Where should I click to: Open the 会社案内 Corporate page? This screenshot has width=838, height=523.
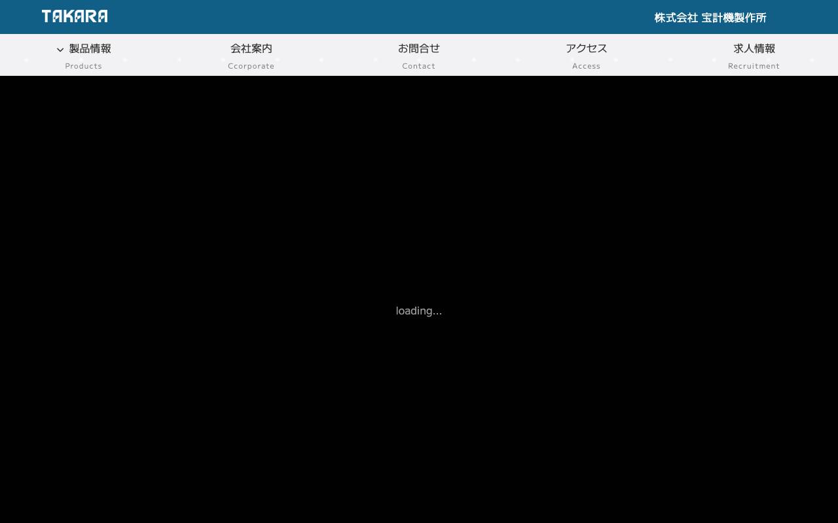[251, 56]
